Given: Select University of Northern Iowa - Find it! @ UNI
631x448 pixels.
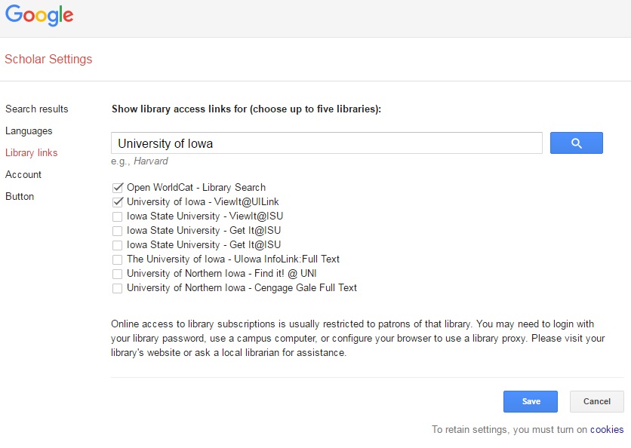Looking at the screenshot, I should (x=117, y=274).
